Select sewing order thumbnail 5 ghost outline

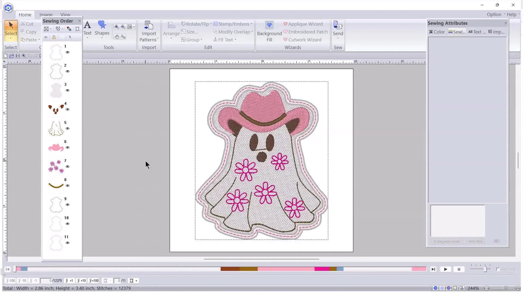56,128
